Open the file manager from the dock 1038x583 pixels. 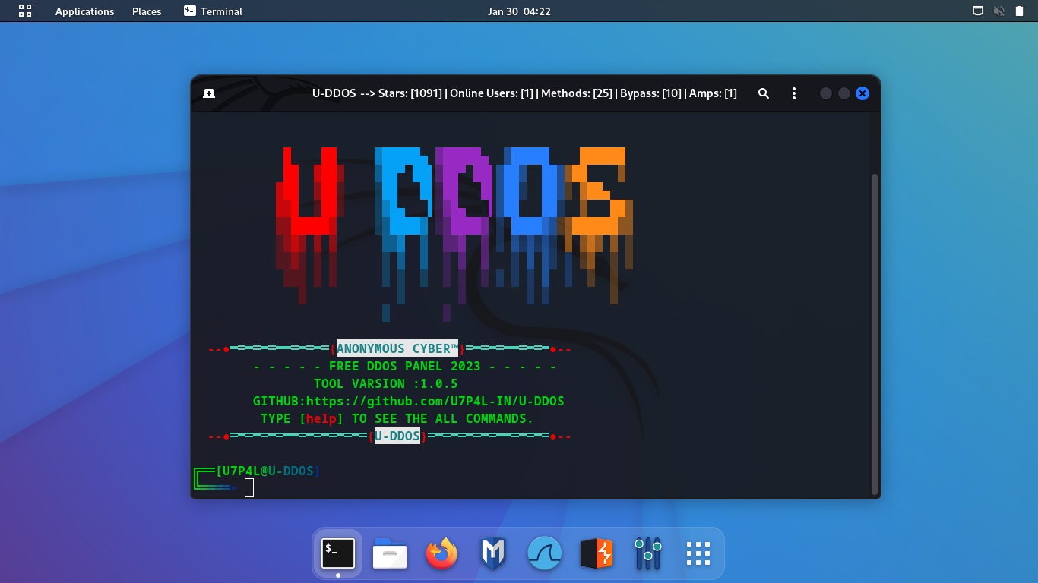point(390,553)
